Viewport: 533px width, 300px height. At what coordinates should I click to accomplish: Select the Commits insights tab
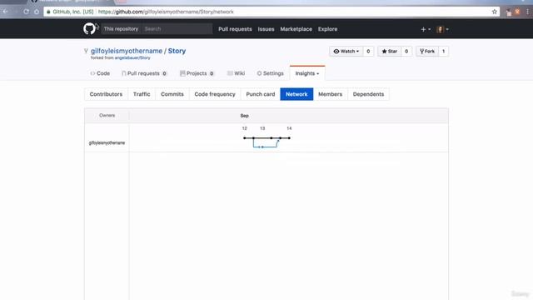click(x=172, y=94)
